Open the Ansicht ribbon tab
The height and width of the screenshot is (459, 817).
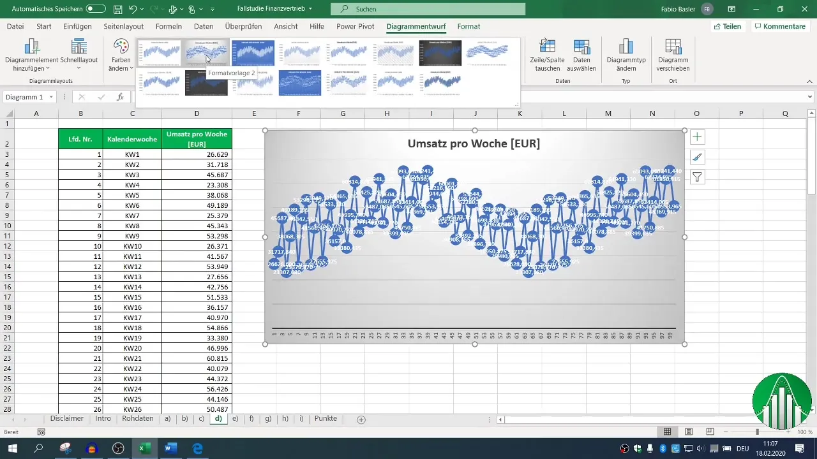285,27
